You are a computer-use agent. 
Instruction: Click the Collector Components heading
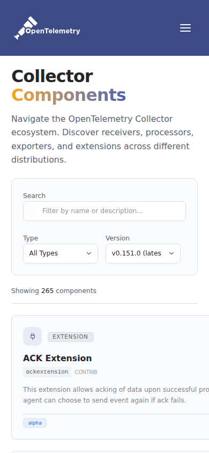(69, 85)
